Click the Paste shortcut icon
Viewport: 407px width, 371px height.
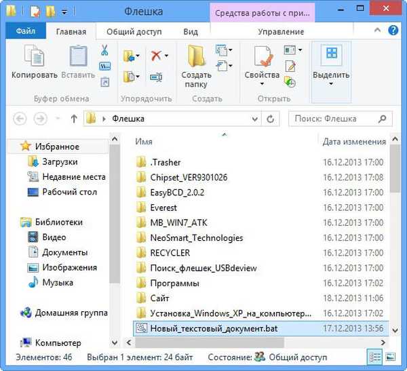coord(105,82)
